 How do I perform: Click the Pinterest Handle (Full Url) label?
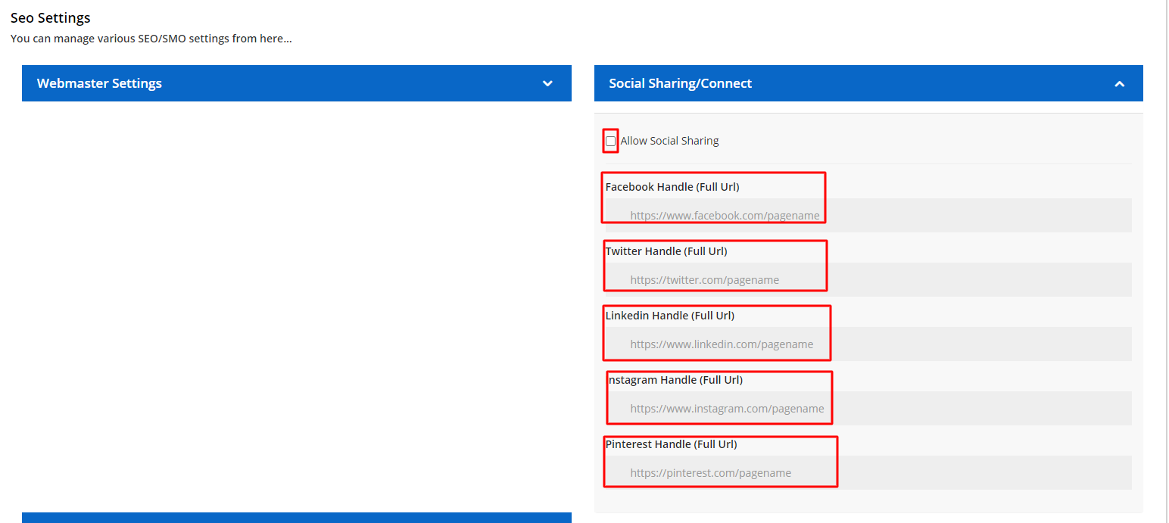coord(671,444)
